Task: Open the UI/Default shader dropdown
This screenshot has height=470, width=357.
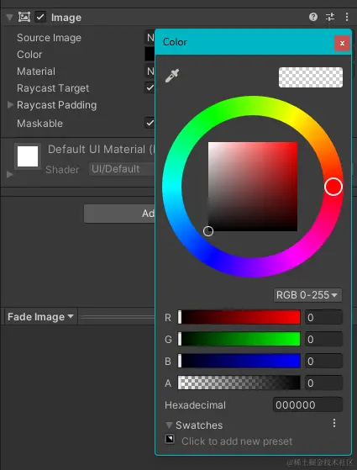Action: click(122, 169)
